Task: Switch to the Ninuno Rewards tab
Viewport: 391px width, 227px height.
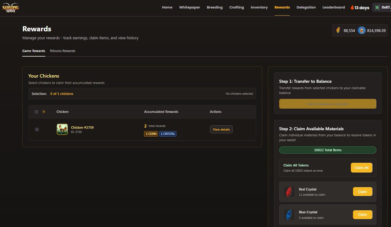Action: point(62,51)
